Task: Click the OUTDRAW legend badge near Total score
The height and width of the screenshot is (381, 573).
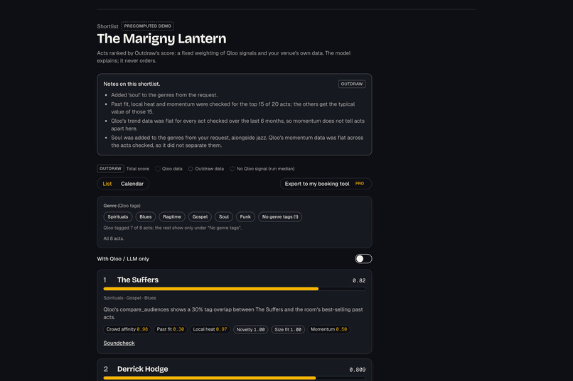Action: click(110, 168)
